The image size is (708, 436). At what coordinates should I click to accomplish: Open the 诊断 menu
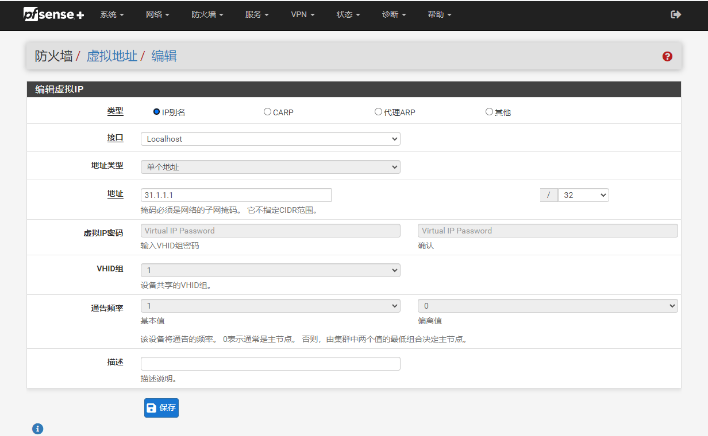click(394, 15)
